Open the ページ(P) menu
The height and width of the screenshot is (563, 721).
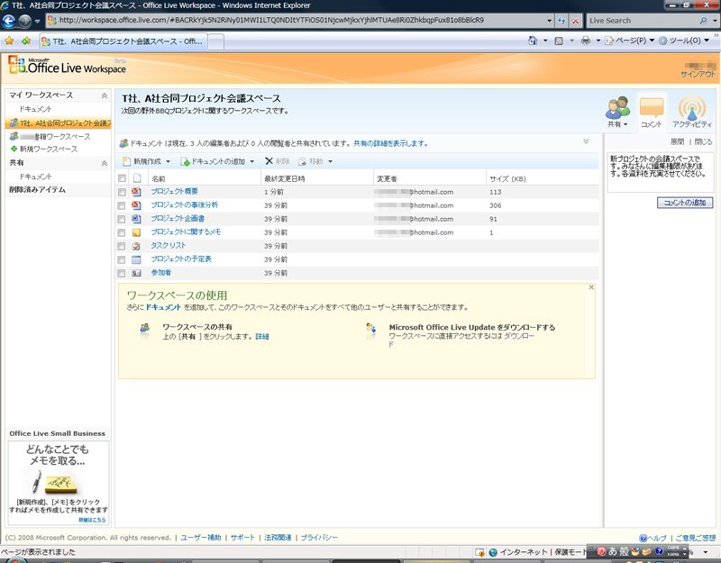629,41
